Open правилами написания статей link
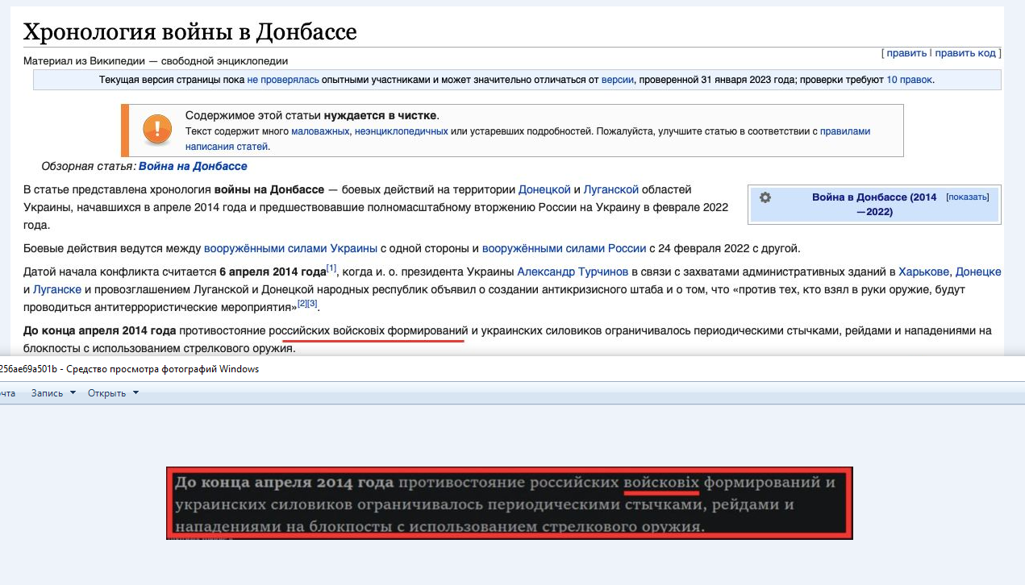Screen dimensions: 1025x585 [x=528, y=139]
